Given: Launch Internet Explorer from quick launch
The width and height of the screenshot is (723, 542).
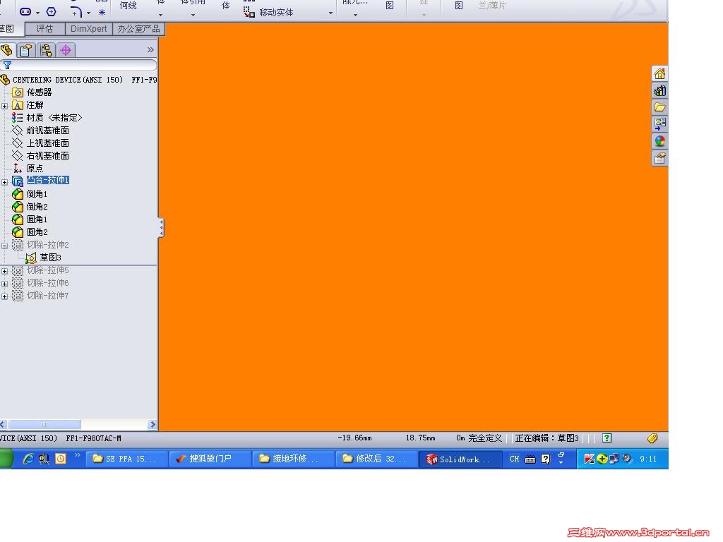Looking at the screenshot, I should pos(28,459).
